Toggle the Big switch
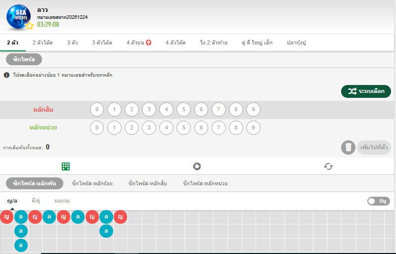 (379, 201)
